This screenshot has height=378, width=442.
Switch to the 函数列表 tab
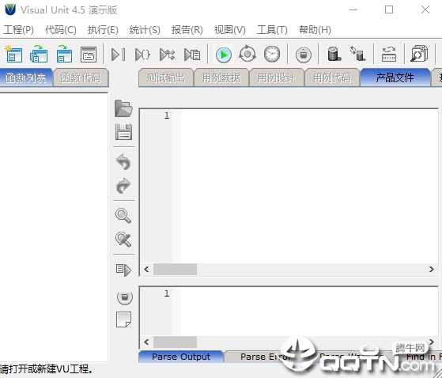coord(26,77)
